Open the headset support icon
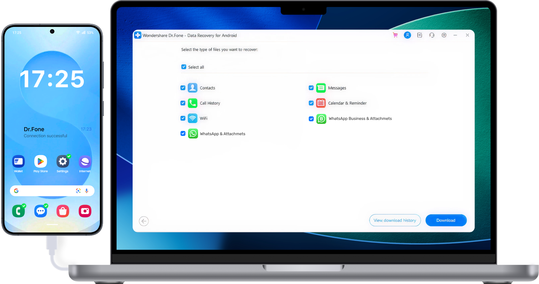This screenshot has width=539, height=284. [x=432, y=35]
